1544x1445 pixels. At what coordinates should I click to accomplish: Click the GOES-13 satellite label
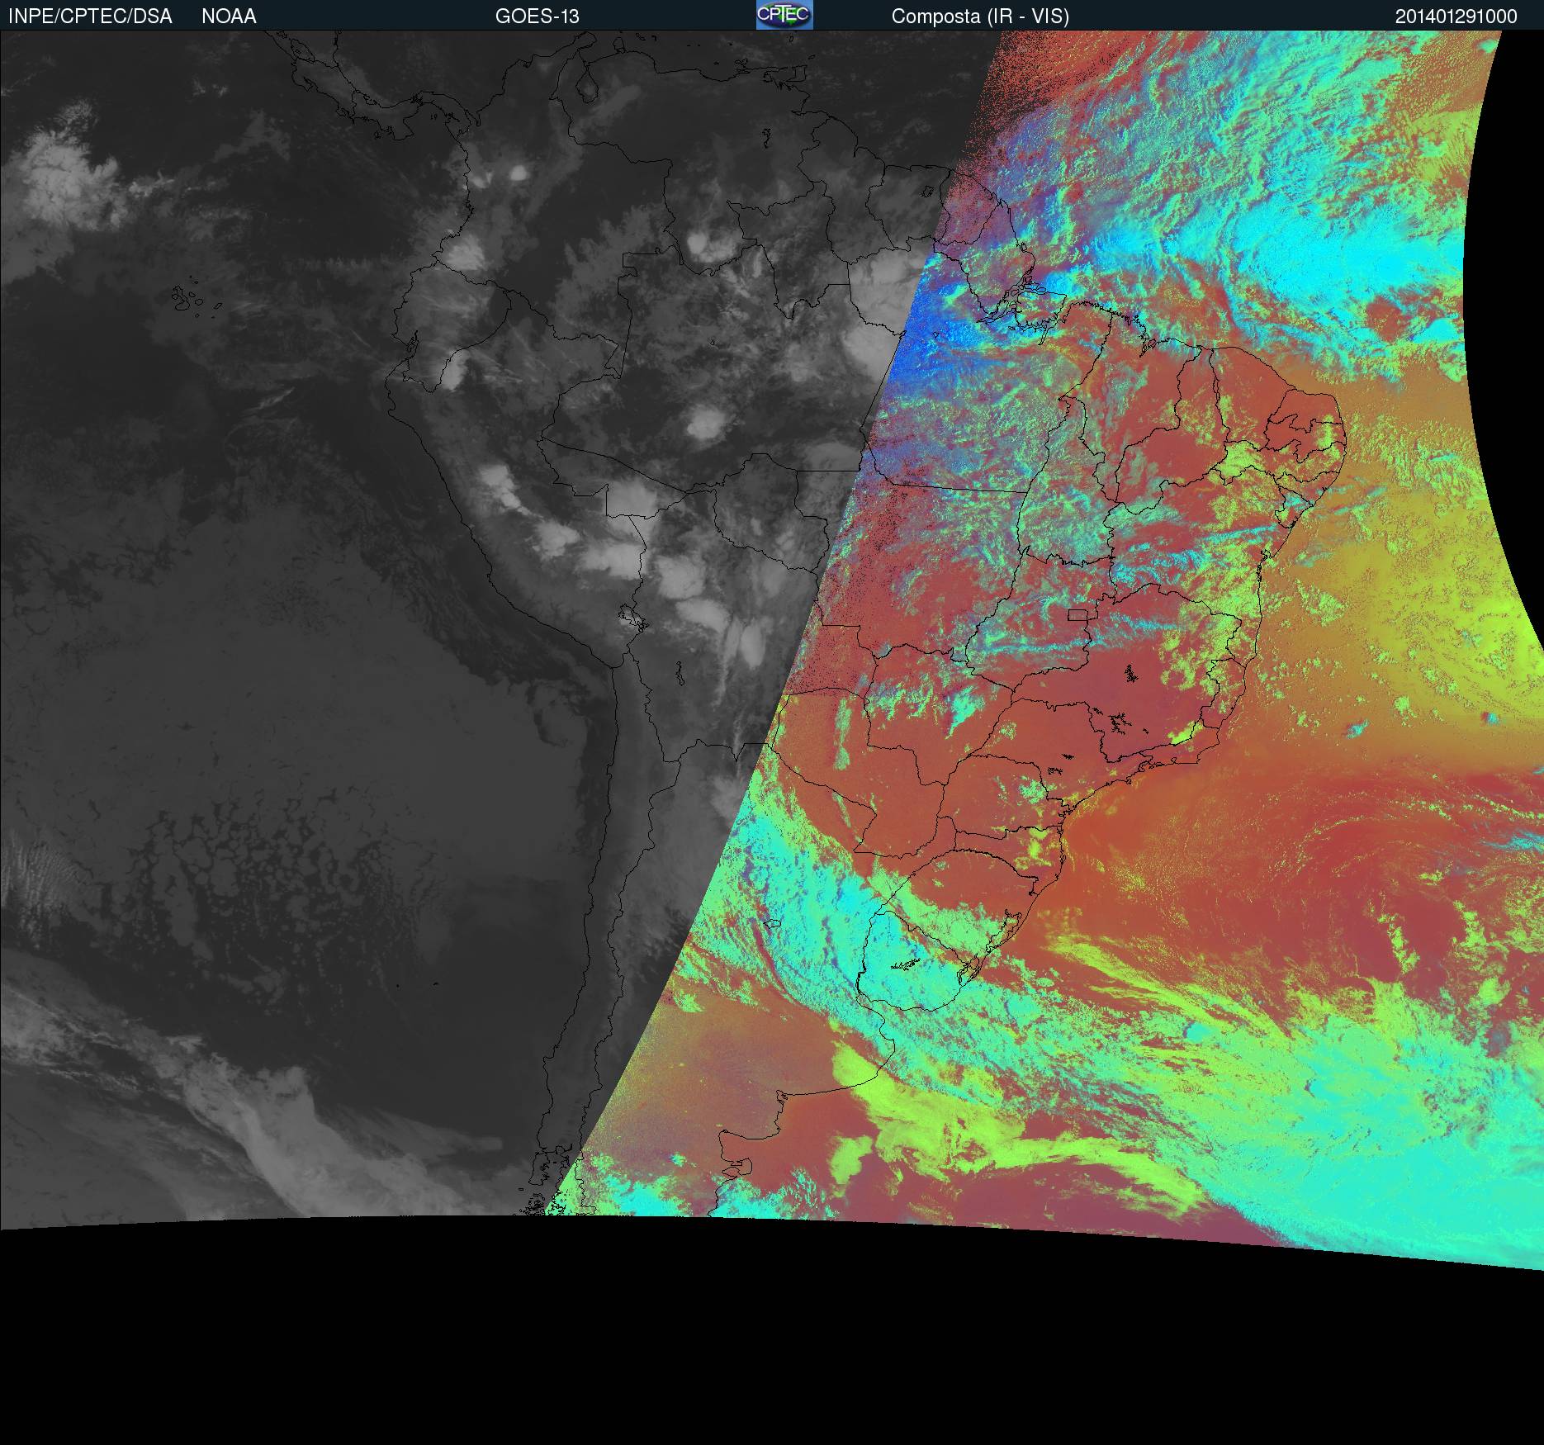pyautogui.click(x=537, y=17)
